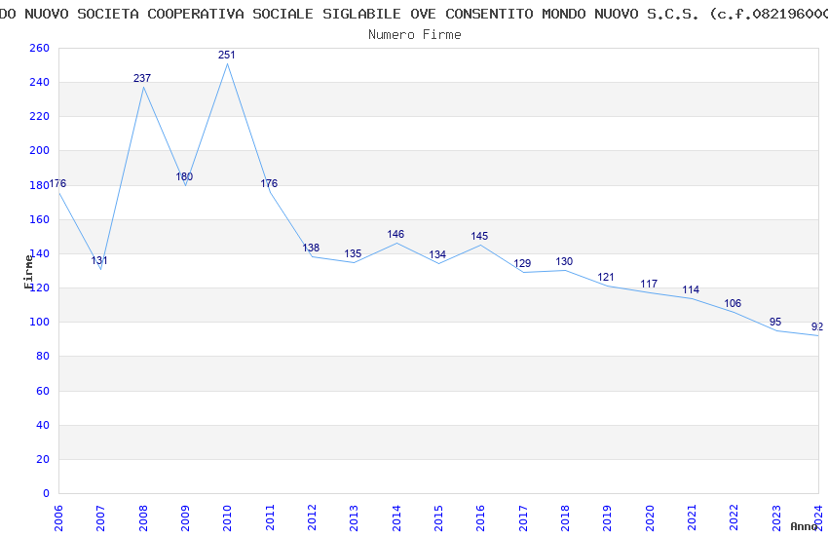
Task: Click the x-axis year label 2017
Action: point(523,518)
